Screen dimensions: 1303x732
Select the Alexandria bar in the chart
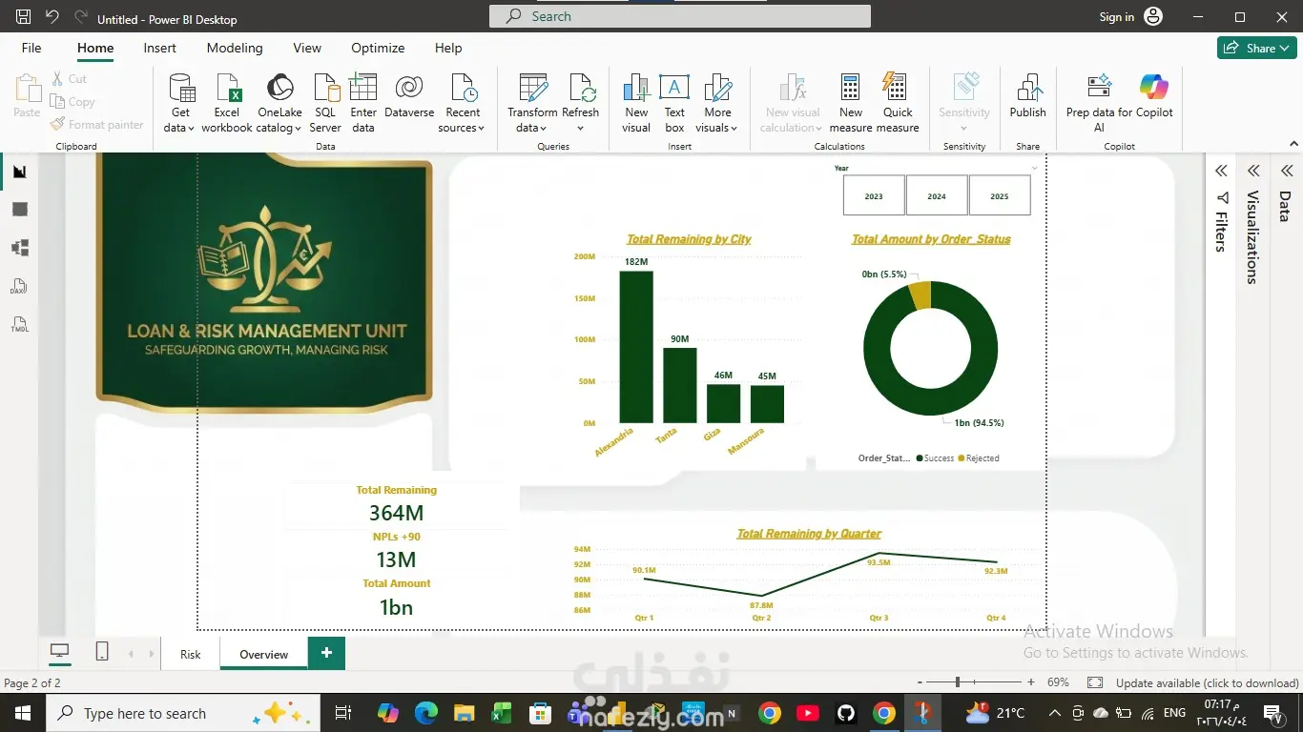tap(636, 347)
